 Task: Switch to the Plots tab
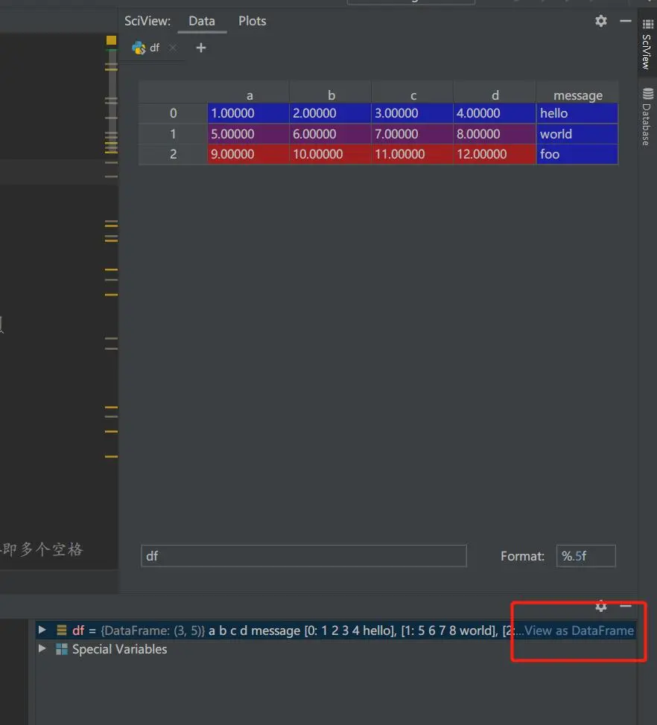[x=251, y=21]
